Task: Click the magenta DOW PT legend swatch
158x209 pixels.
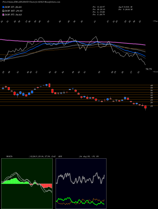Action: pyautogui.click(x=3, y=15)
